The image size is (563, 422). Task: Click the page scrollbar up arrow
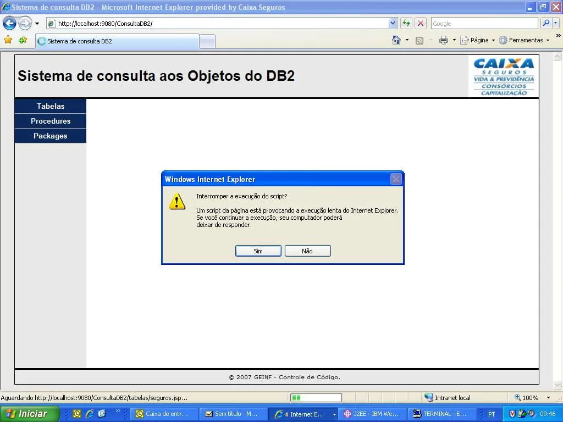tap(558, 57)
